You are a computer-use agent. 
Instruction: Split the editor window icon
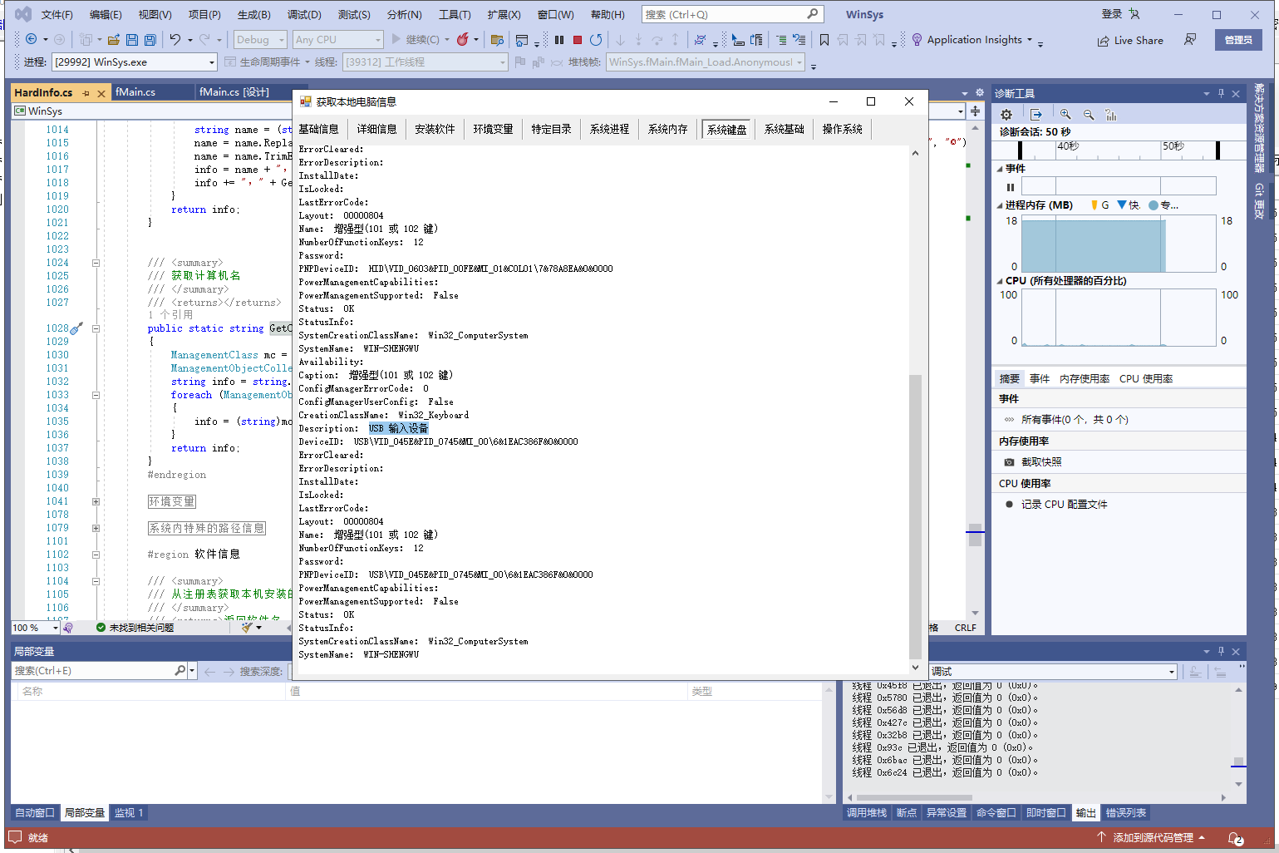coord(975,111)
